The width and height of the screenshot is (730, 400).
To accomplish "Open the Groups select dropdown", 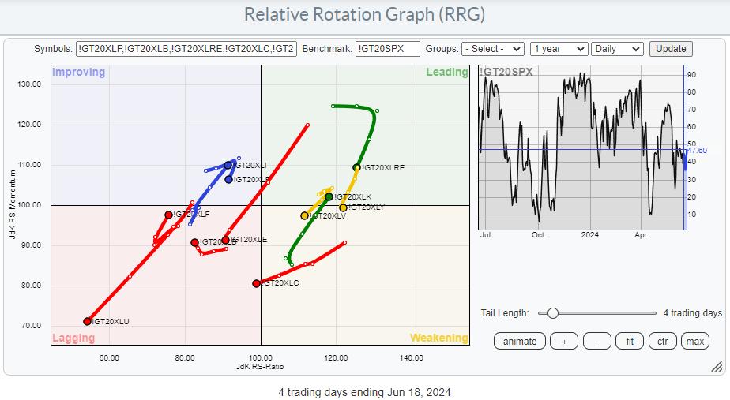I will pyautogui.click(x=492, y=49).
